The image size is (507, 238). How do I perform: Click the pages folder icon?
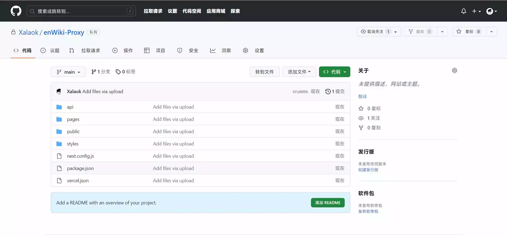[59, 119]
